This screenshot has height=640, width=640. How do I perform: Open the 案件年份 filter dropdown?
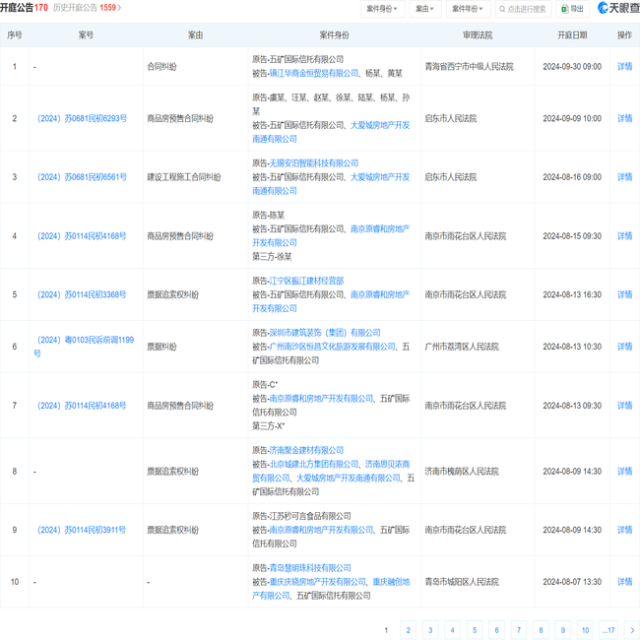[x=468, y=9]
